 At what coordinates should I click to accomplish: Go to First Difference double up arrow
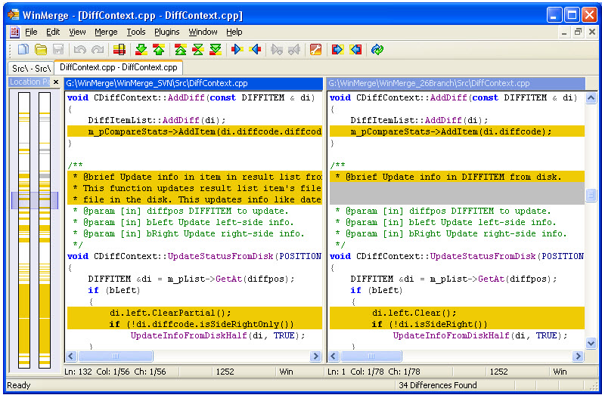coord(181,50)
